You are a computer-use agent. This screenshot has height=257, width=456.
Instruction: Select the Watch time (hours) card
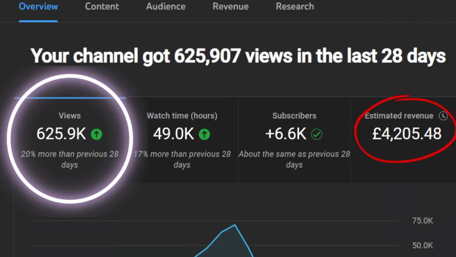point(182,140)
